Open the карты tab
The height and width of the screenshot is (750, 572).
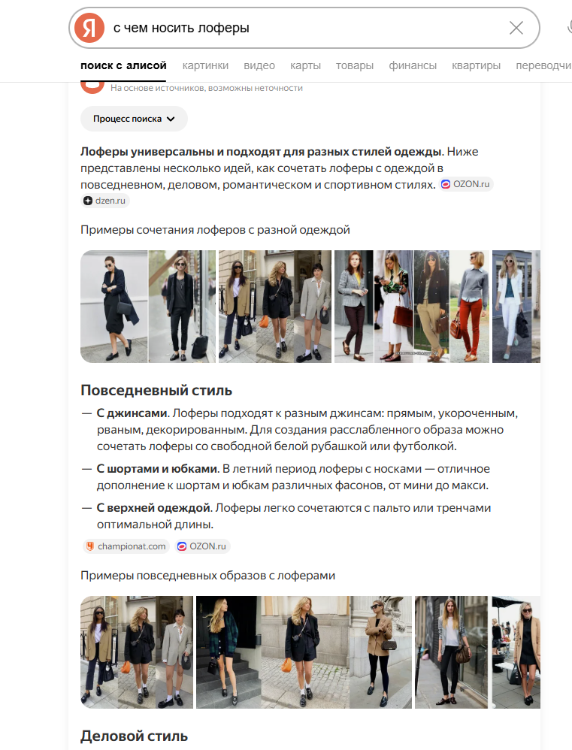click(305, 65)
